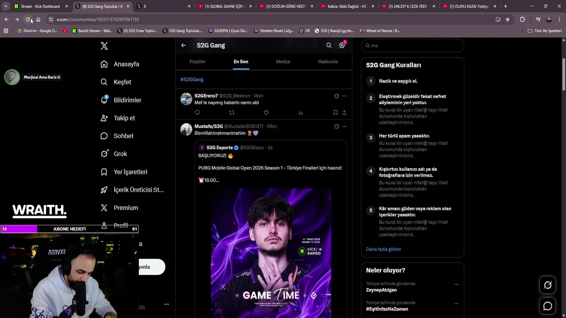566x318 pixels.
Task: Open tab search dropdown arrow
Action: click(x=5, y=6)
